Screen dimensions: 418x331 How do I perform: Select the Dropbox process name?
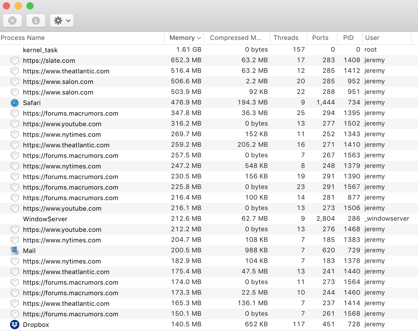(36, 325)
